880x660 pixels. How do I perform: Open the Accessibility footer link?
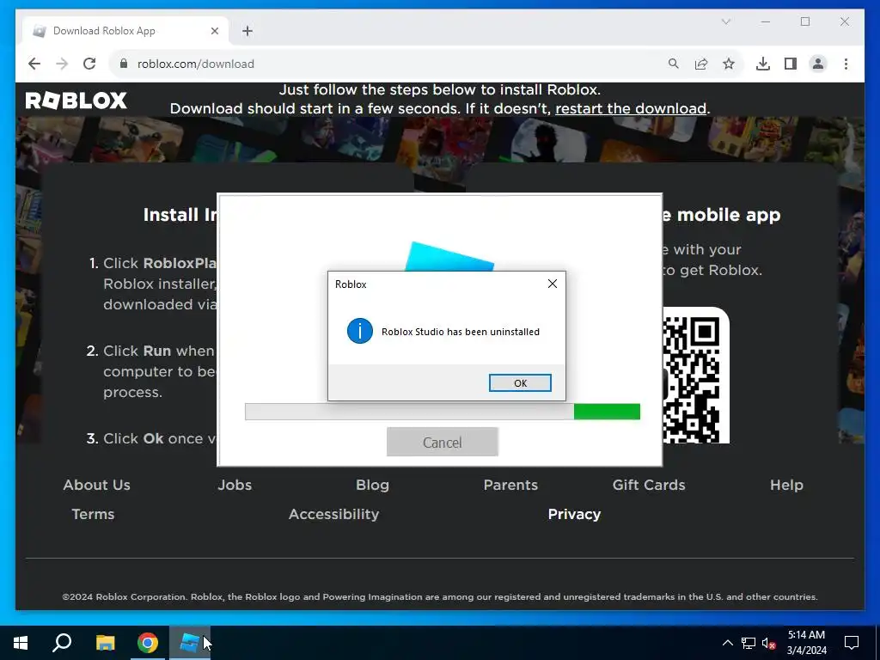click(334, 514)
